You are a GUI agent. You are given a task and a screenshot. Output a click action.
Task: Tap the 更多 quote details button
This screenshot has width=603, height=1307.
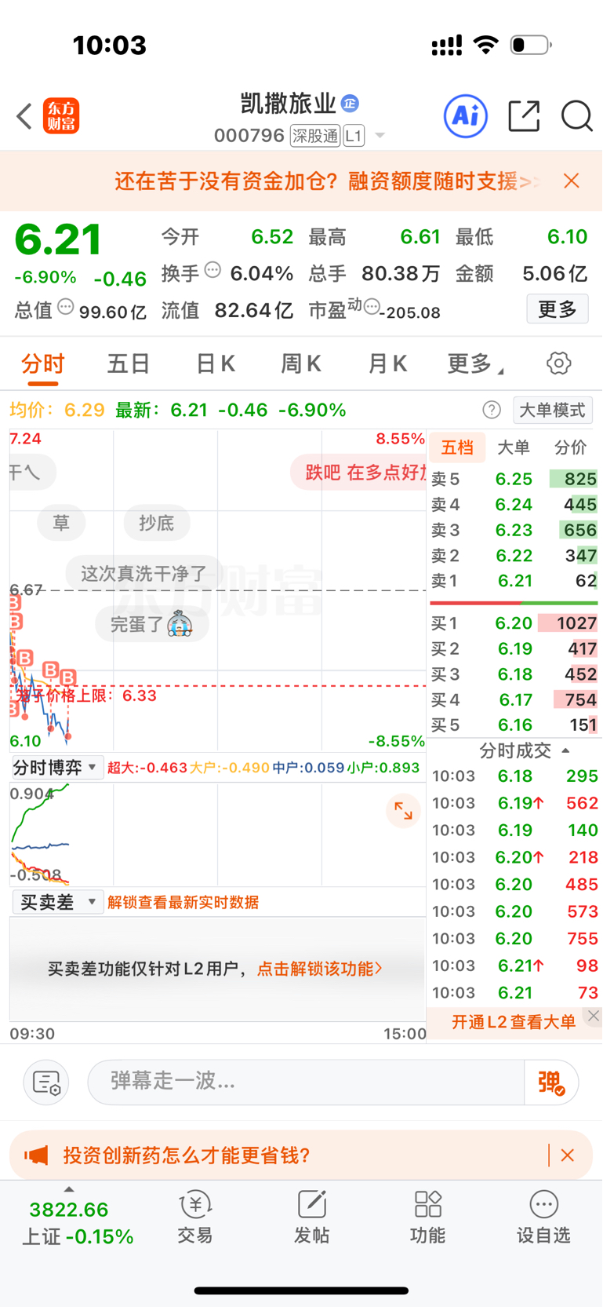click(x=558, y=309)
